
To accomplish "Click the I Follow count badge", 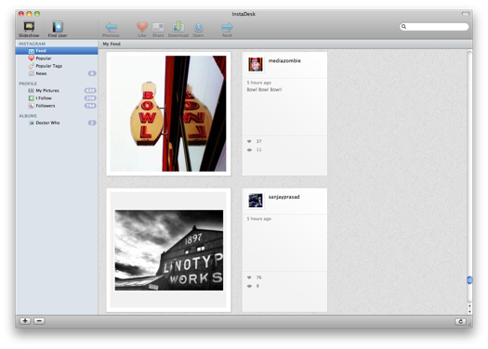I will [90, 98].
